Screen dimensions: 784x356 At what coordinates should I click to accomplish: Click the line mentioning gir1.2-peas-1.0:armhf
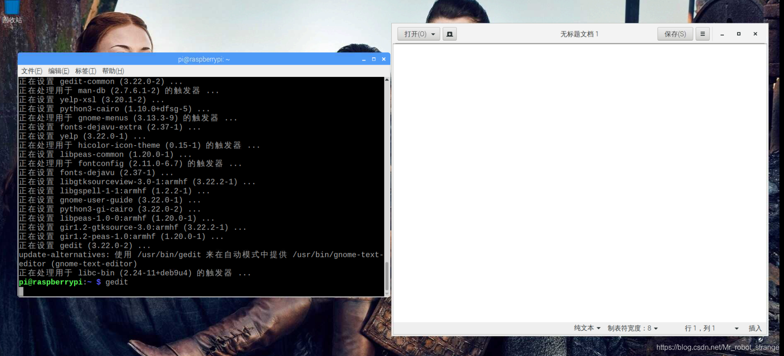[121, 237]
